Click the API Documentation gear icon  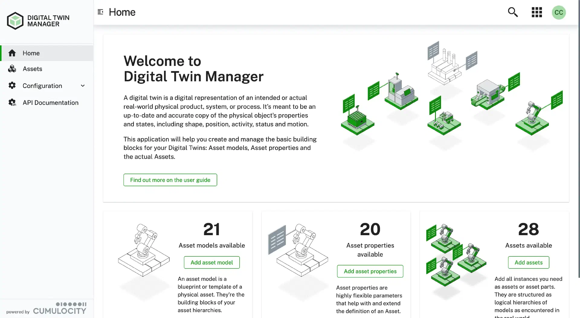point(12,103)
